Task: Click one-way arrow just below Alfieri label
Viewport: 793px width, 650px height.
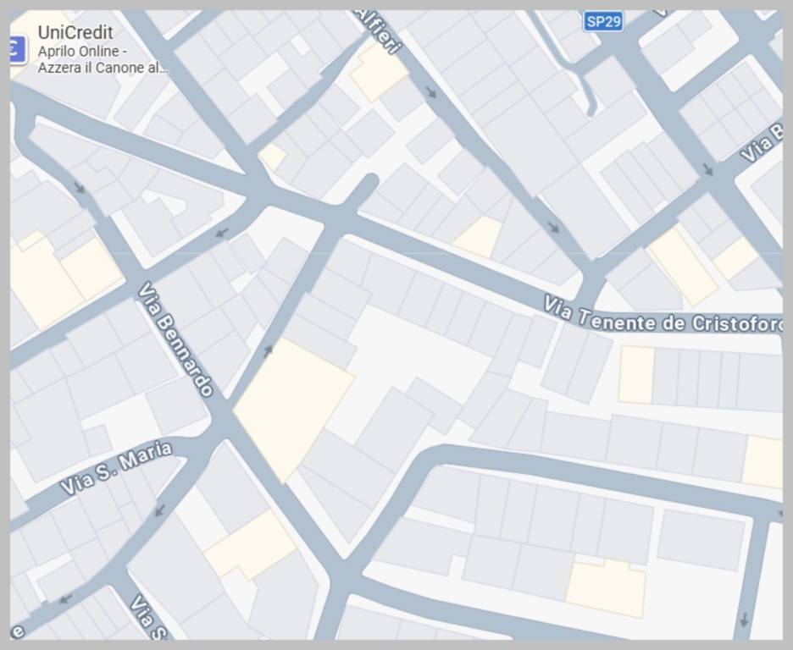Action: [x=431, y=91]
